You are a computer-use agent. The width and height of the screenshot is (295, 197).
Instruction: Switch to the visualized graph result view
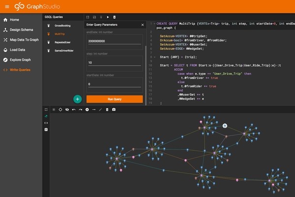pyautogui.click(x=46, y=116)
